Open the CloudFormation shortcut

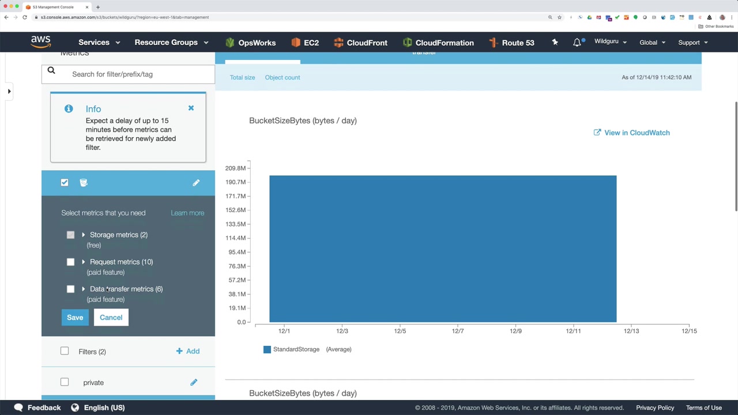click(x=438, y=43)
